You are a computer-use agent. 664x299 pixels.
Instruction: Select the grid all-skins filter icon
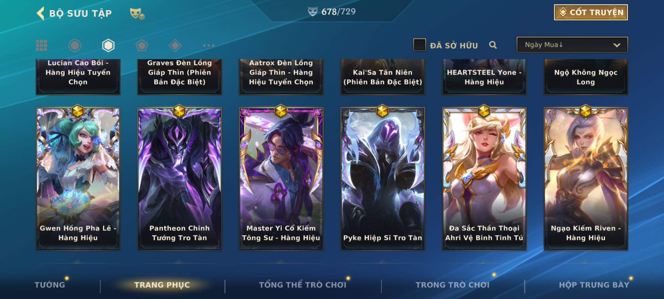tap(41, 45)
